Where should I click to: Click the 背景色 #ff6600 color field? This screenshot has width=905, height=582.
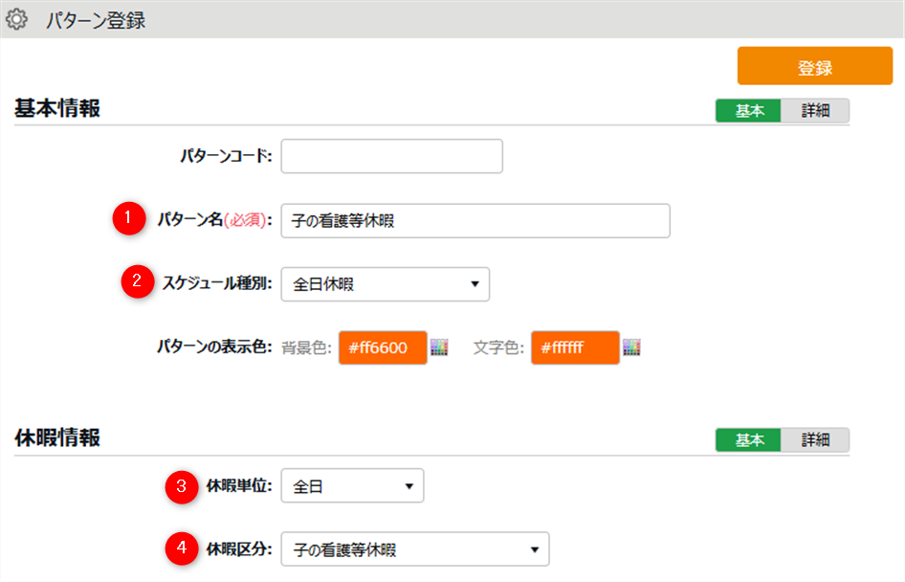coord(382,347)
